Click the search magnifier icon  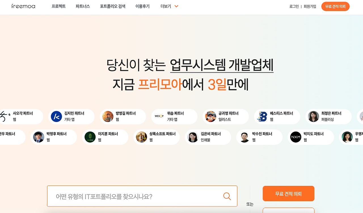click(227, 196)
